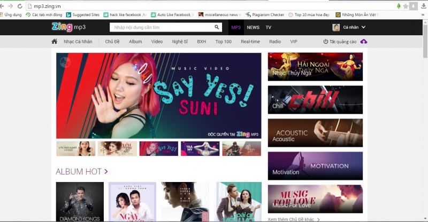Screen dimensions: 428x222
Task: Open Nhạc Thúy Nga topic banner
Action: click(x=315, y=67)
